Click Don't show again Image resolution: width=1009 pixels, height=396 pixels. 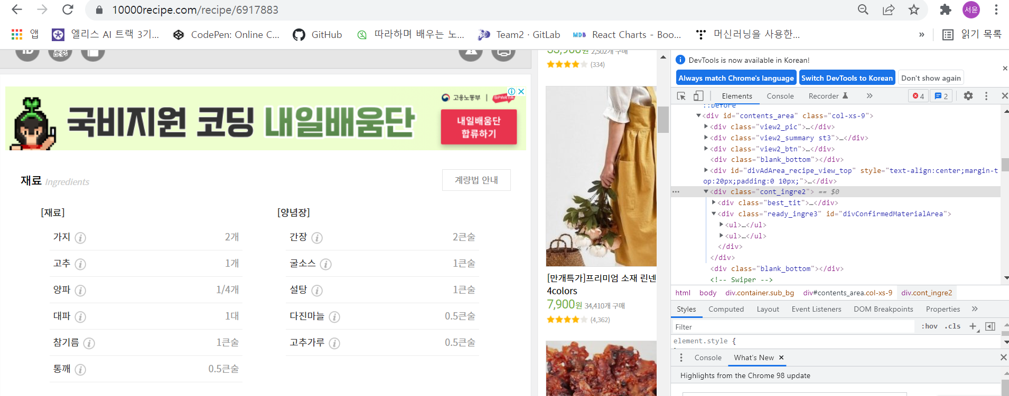click(x=931, y=78)
